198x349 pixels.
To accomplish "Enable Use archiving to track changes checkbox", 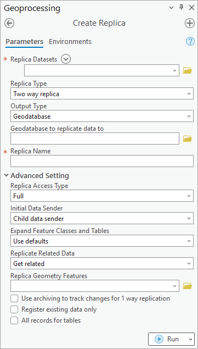I will point(14,298).
